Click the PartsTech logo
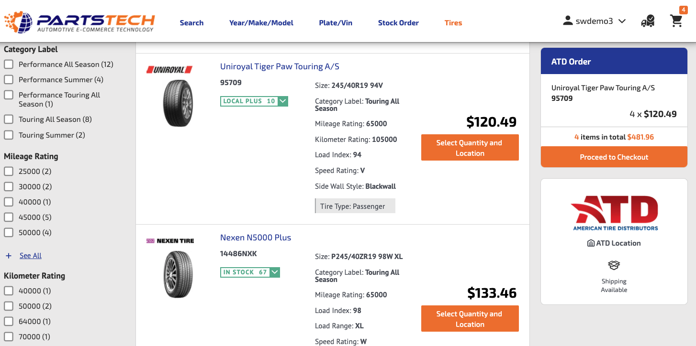696x346 pixels. [x=79, y=21]
